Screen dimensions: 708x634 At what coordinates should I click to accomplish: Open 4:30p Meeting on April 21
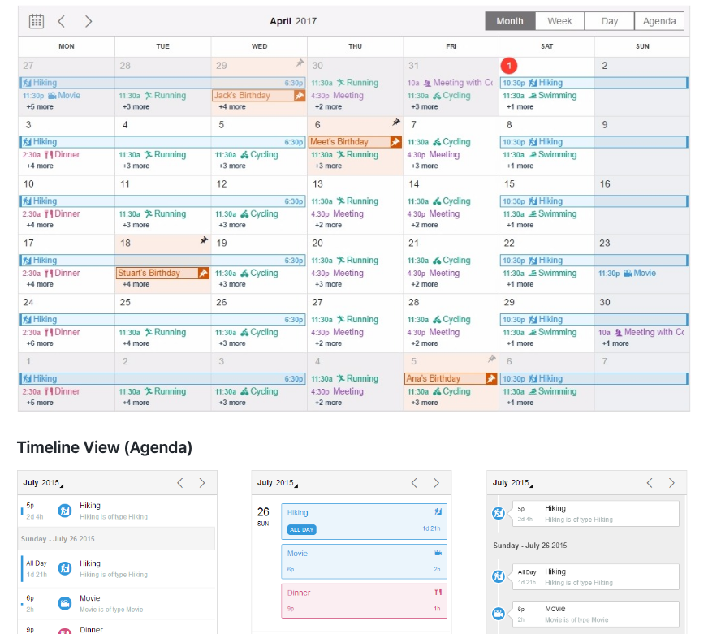[x=434, y=274]
